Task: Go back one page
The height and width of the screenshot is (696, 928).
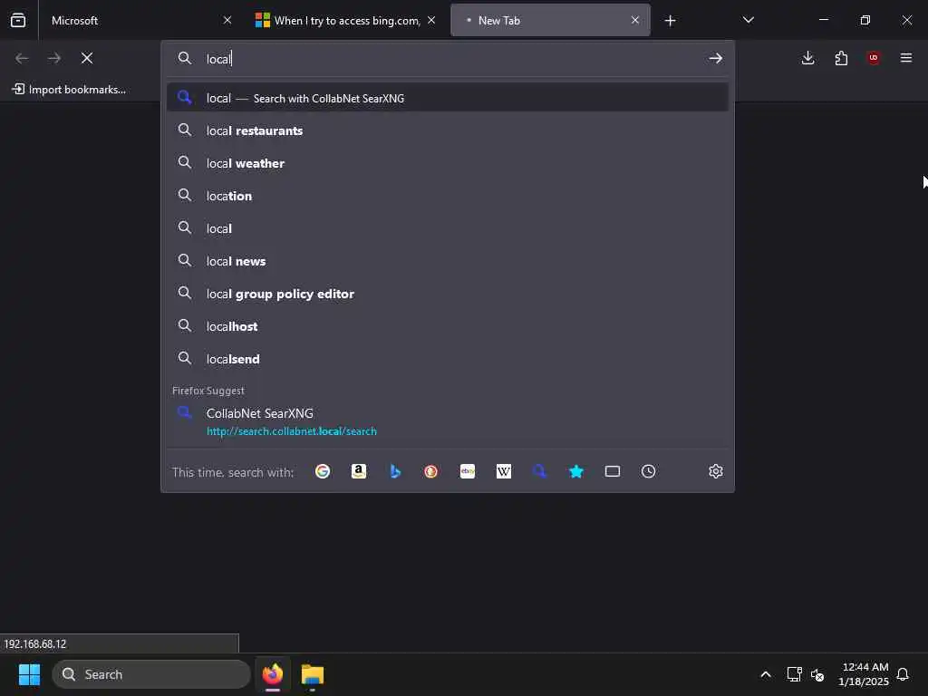Action: point(22,58)
